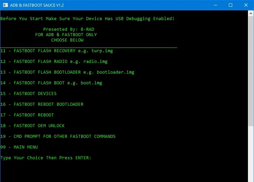
Task: Click FOR ADB & FASTBOOT ONLY text
Action: pos(66,35)
